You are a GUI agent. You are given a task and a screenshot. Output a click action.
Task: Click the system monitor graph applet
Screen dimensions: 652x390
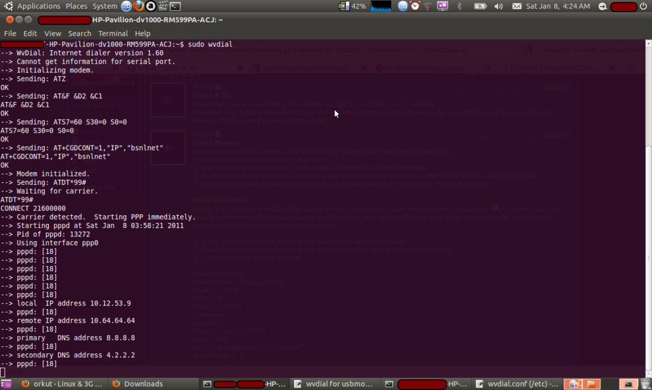381,6
